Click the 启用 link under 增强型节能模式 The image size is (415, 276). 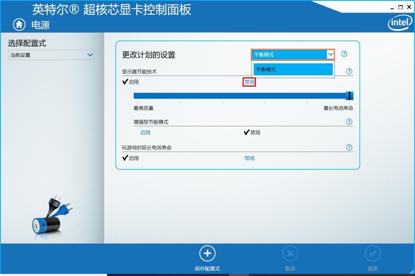tap(145, 132)
